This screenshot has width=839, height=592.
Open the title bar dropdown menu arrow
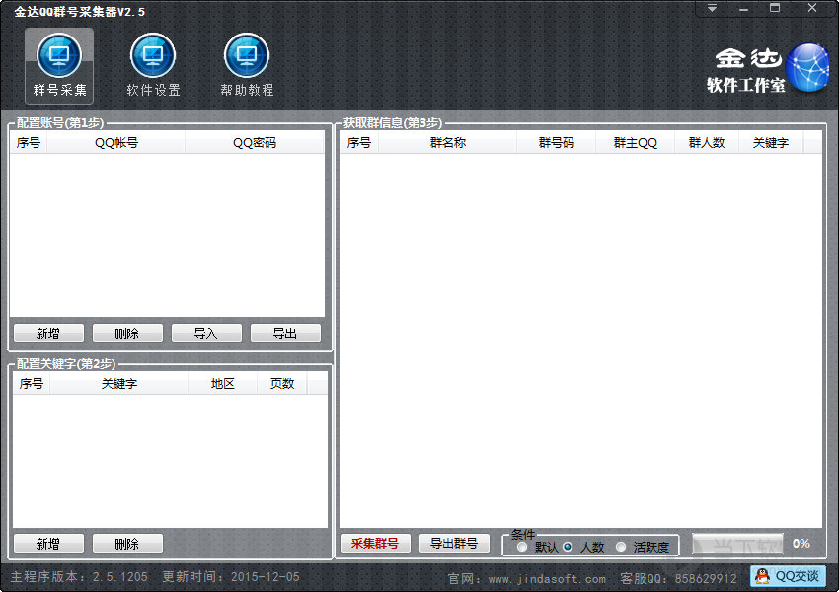[711, 8]
